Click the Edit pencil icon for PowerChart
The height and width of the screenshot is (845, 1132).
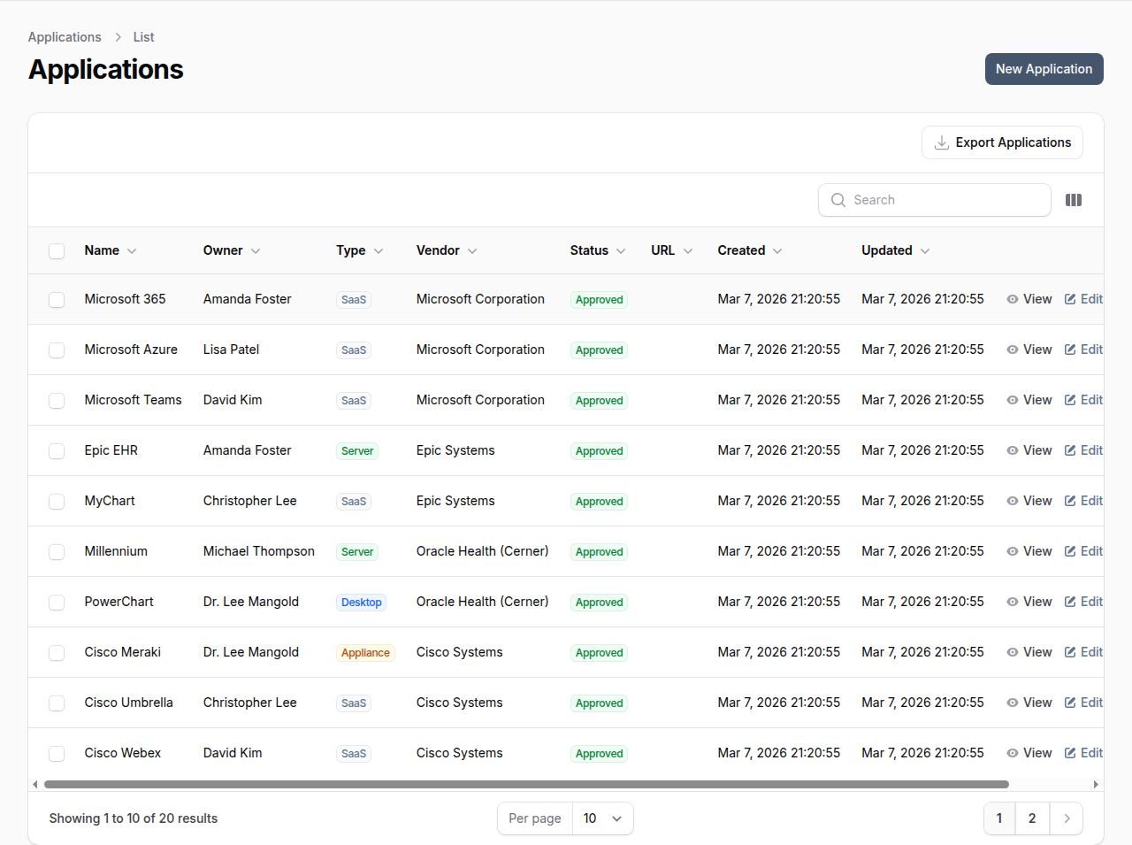[x=1070, y=602]
